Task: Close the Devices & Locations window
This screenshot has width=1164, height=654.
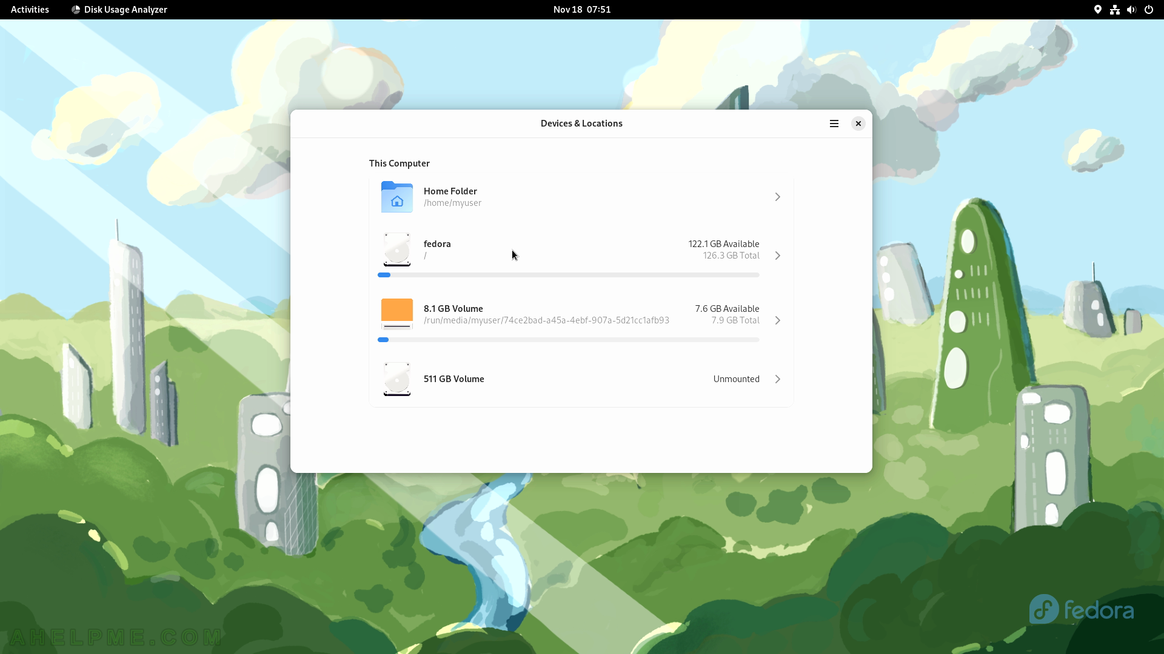Action: pos(858,124)
